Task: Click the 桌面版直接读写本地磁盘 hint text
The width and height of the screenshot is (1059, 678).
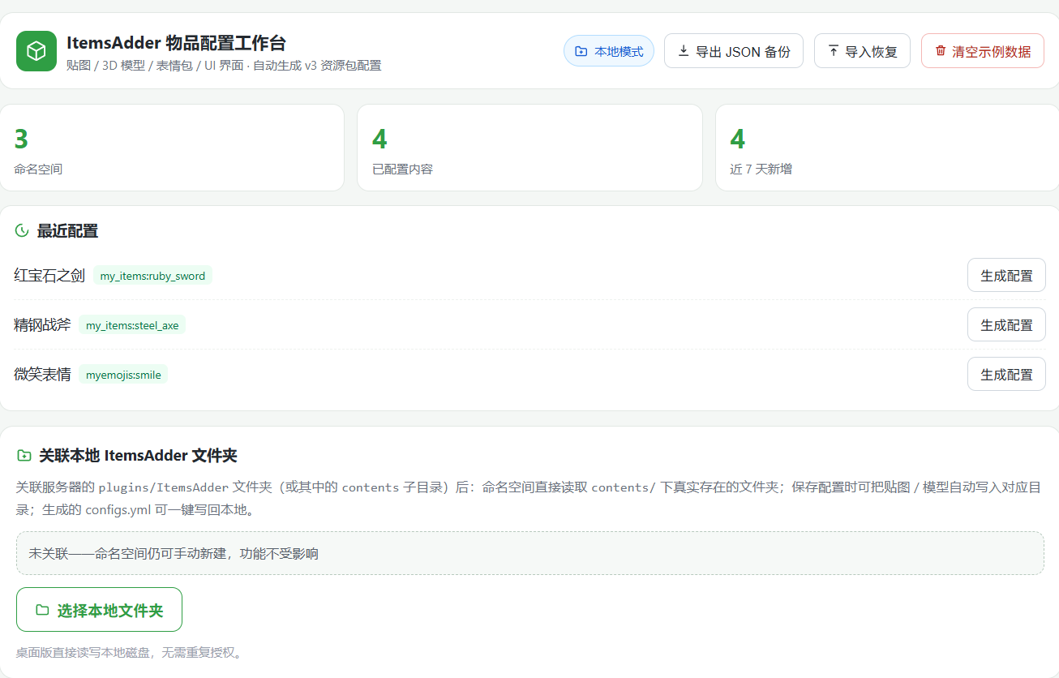Action: 129,652
